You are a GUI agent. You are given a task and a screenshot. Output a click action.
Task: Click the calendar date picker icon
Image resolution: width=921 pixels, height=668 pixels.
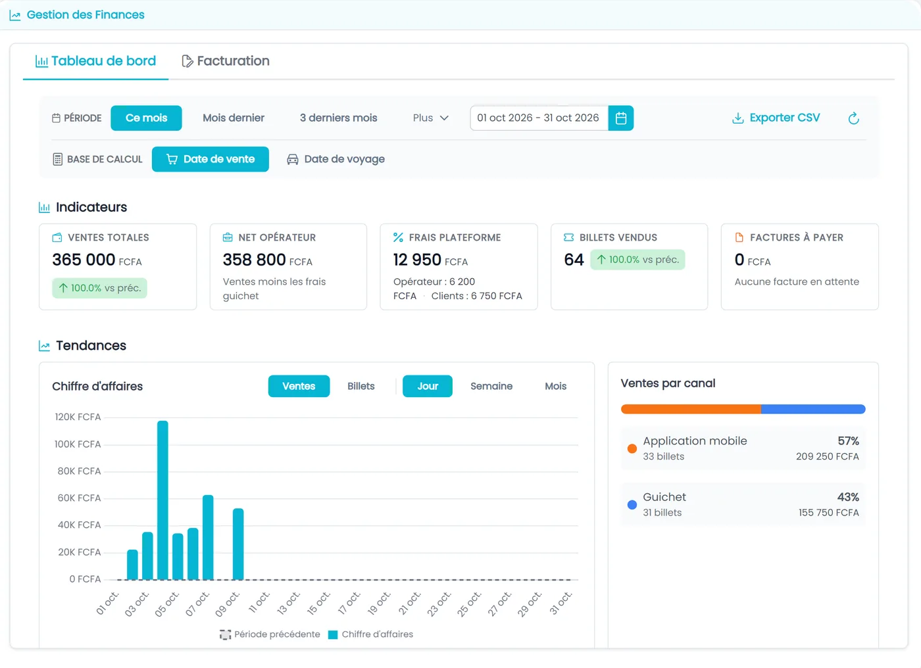(x=620, y=118)
